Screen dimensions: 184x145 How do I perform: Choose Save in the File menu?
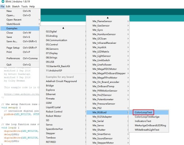[20, 37]
